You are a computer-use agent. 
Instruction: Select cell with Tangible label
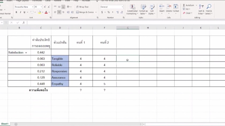(60, 59)
